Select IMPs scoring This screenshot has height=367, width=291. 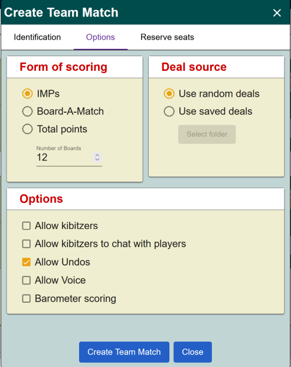click(27, 94)
